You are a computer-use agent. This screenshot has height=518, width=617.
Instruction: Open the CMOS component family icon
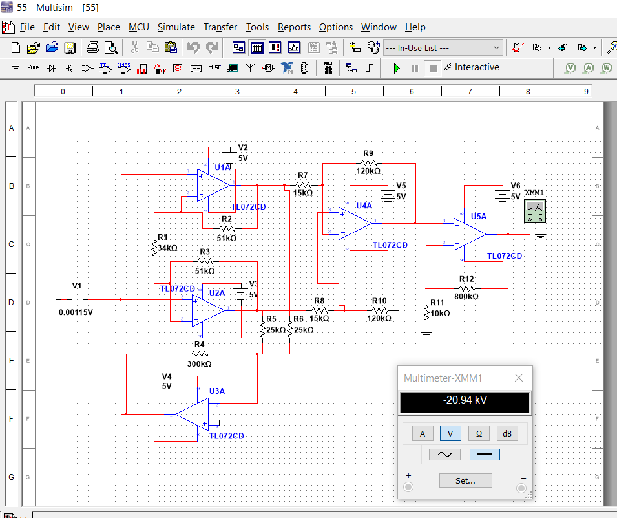(x=124, y=68)
